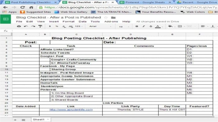218x122 pixels.
Task: Star the Blog Checklist document
Action: pyautogui.click(x=106, y=17)
